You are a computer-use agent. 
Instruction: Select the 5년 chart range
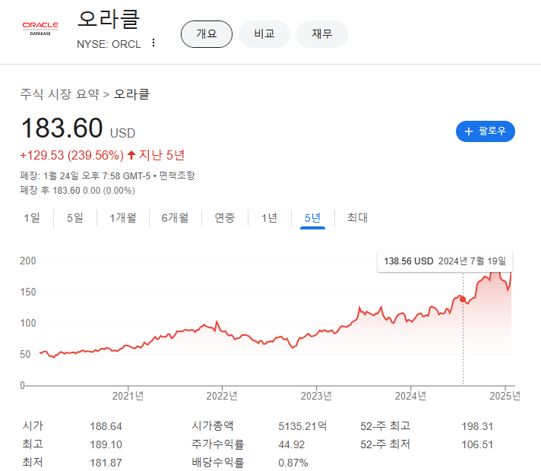click(312, 218)
